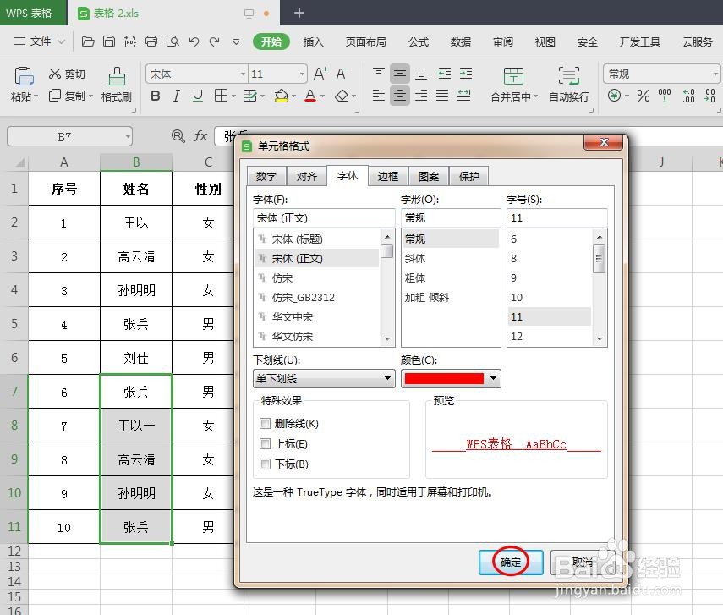Enable the strikethrough (删除线) checkbox
Viewport: 723px width, 615px height.
pos(266,423)
